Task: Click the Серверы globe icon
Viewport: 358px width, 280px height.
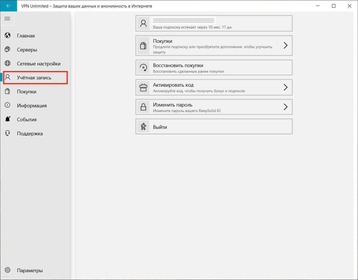Action: pyautogui.click(x=8, y=50)
